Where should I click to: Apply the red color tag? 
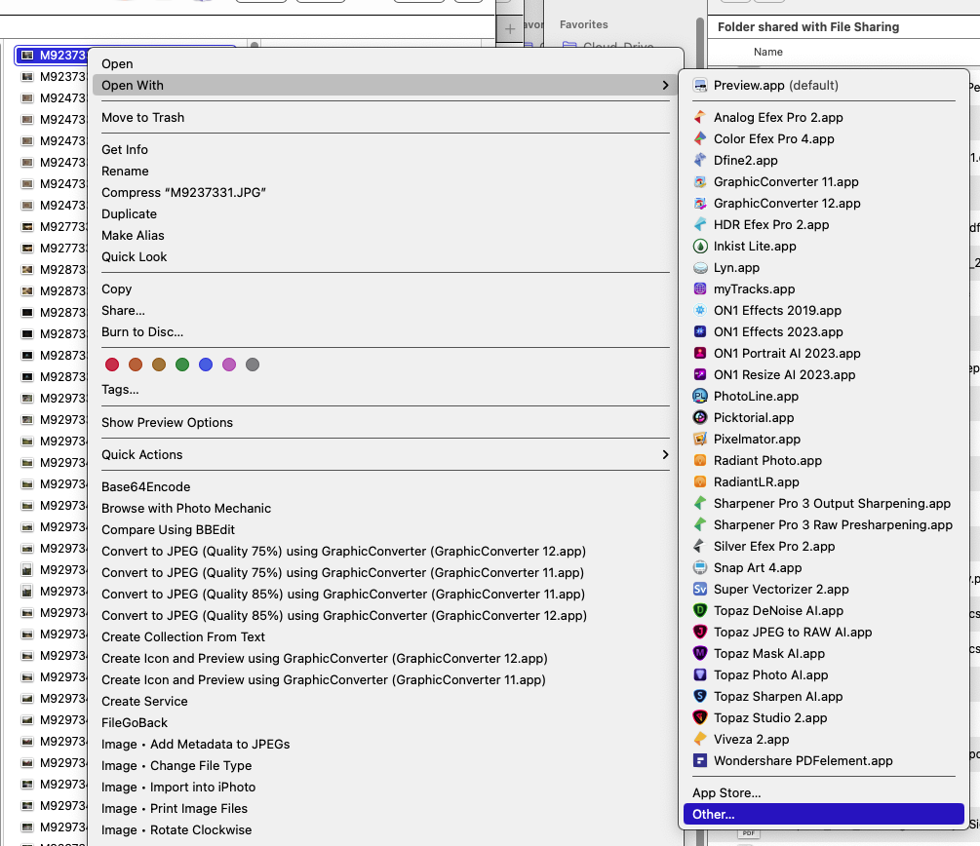pos(112,365)
